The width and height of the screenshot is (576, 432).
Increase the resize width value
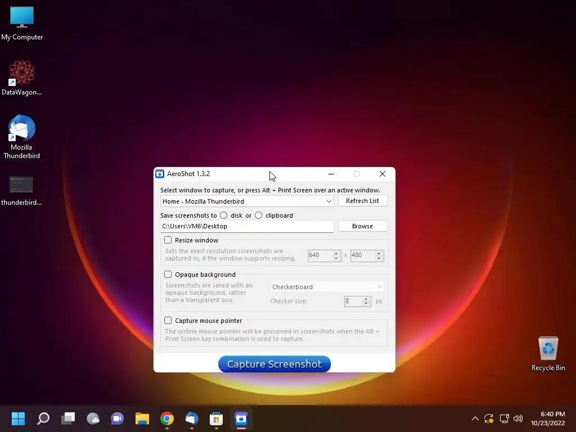coord(336,253)
